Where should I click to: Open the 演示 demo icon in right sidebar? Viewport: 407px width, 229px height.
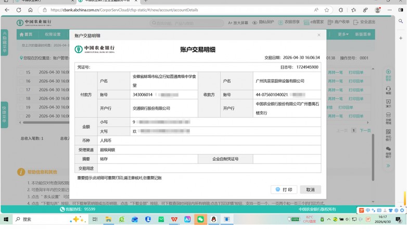(x=388, y=104)
